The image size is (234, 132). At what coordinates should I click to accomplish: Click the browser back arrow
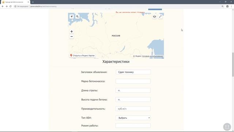(3, 7)
